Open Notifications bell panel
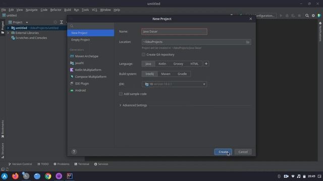 pyautogui.click(x=320, y=32)
